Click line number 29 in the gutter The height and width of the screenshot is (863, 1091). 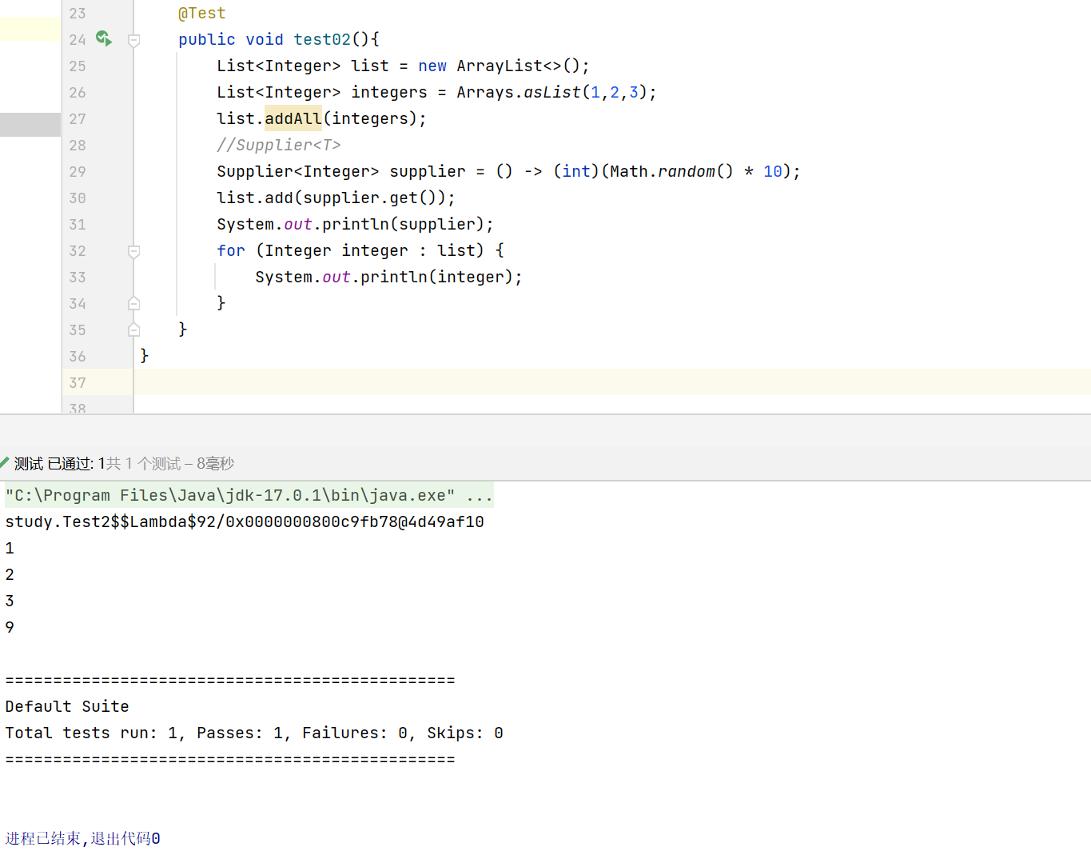(x=78, y=171)
